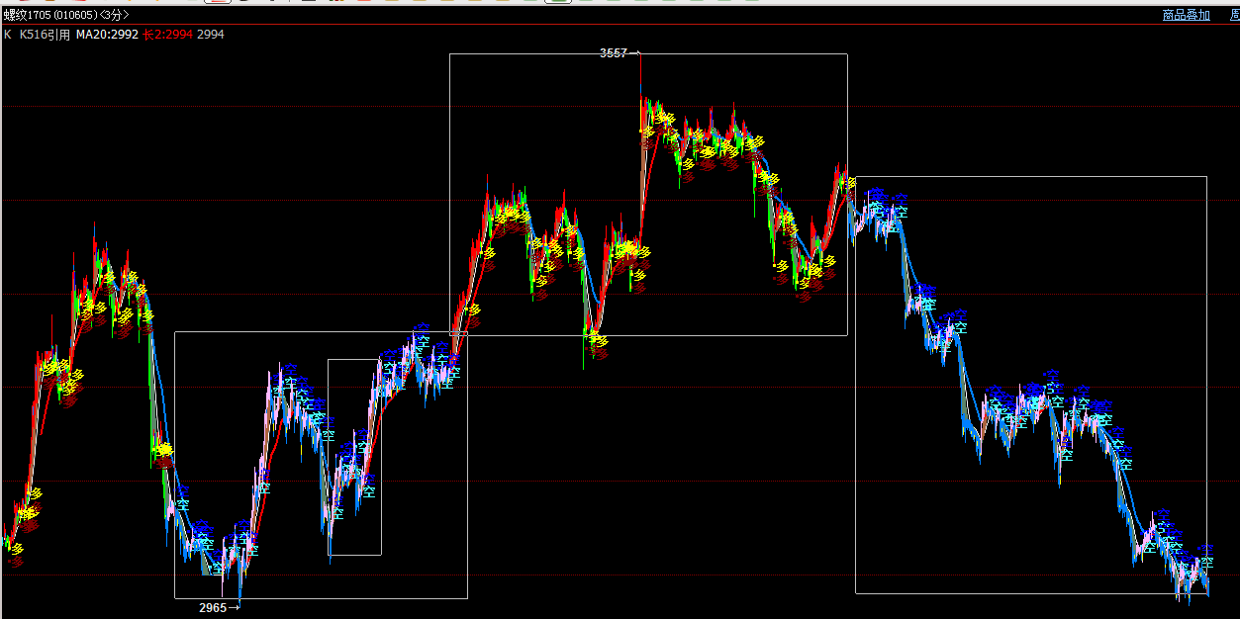Open the <3分> period selector in title

coord(114,15)
